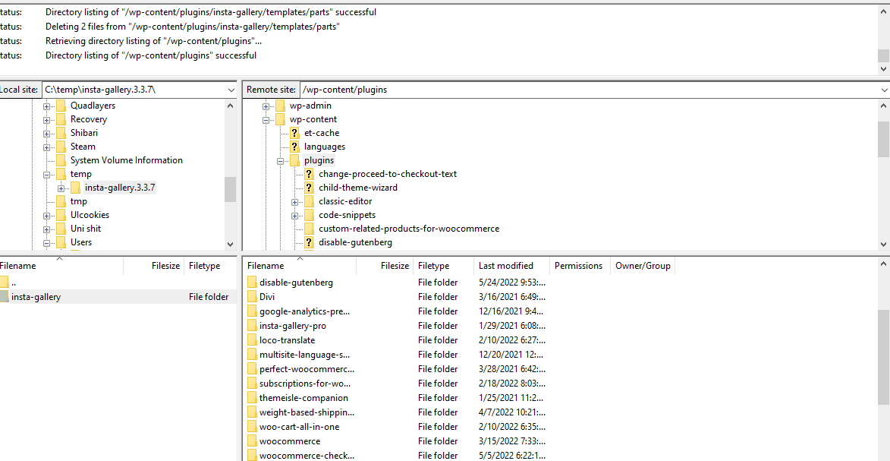Click the wp-admin folder icon
Screen dimensions: 890x461
coord(280,106)
